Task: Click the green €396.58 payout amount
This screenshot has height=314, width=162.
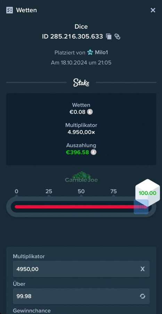Action: 78,152
